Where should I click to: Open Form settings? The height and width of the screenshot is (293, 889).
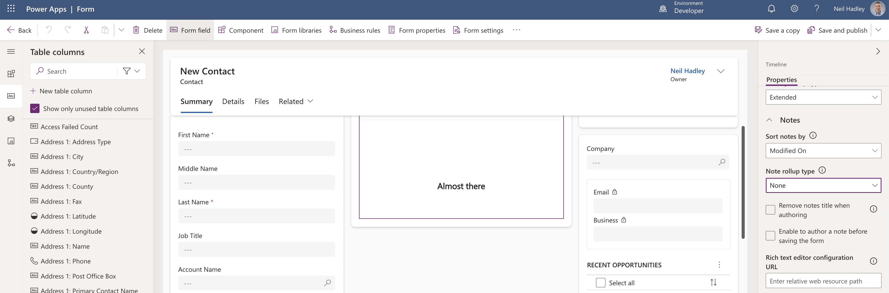[478, 30]
